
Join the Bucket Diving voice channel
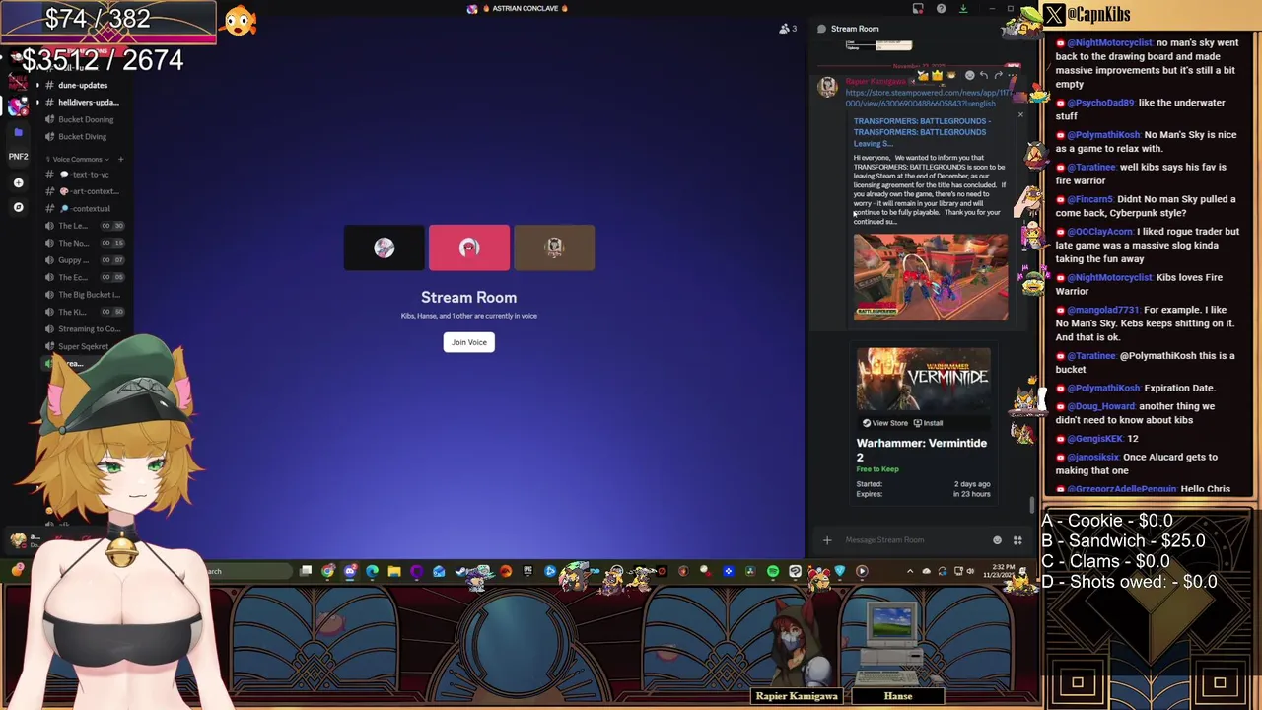point(83,137)
